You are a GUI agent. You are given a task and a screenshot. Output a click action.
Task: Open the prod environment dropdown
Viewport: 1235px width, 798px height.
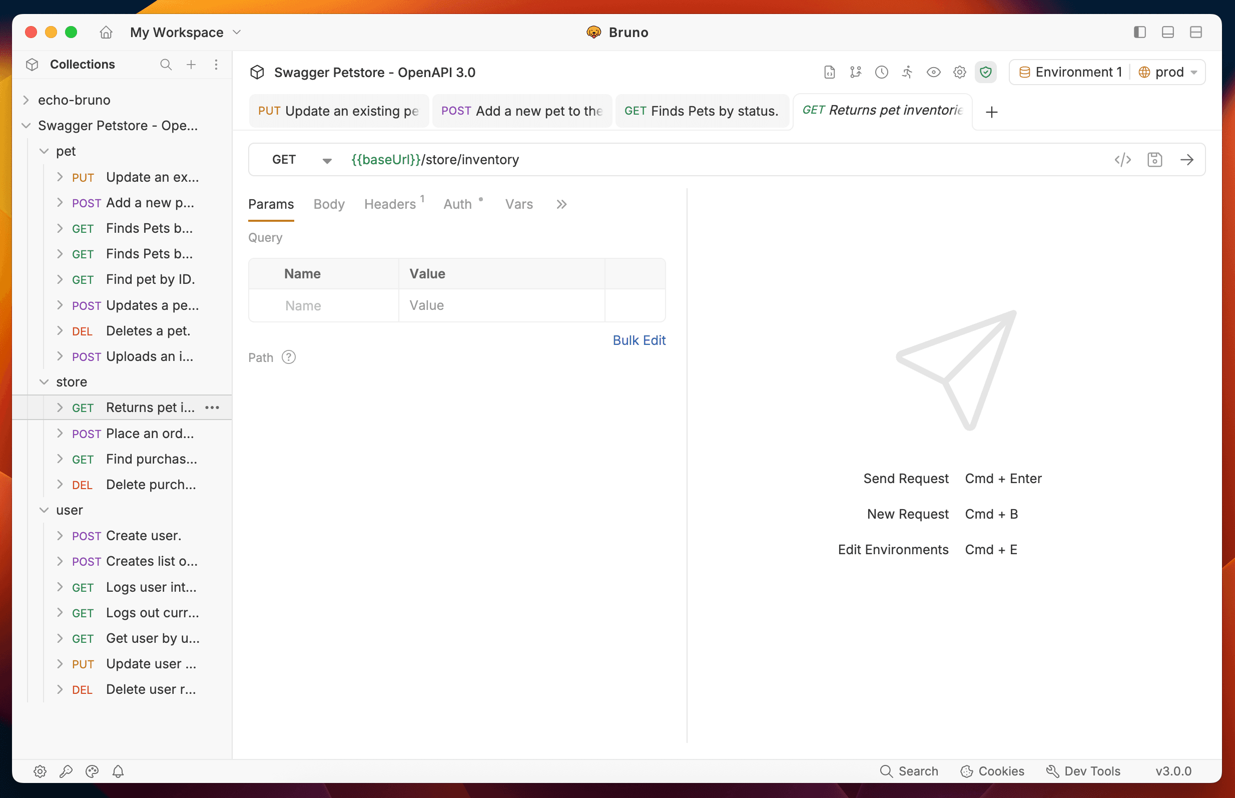pos(1169,72)
